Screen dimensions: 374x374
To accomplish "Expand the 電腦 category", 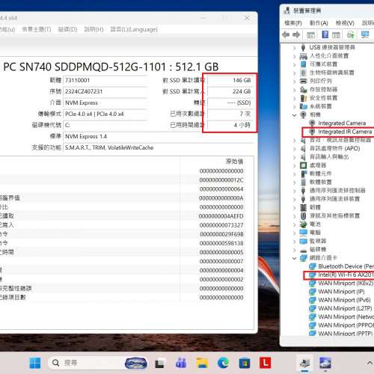I will [295, 233].
